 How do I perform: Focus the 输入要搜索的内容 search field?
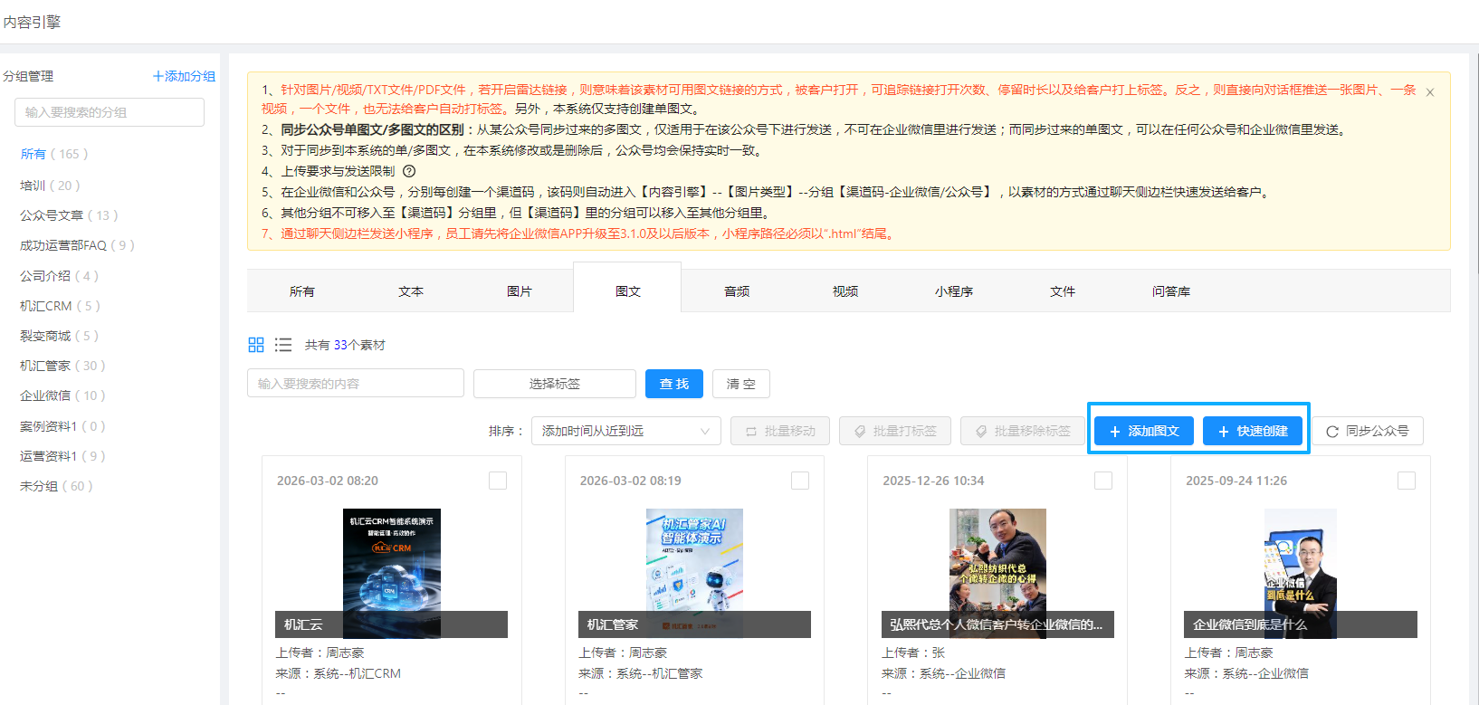click(x=355, y=384)
